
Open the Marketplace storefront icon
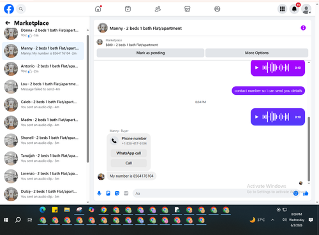[188, 9]
